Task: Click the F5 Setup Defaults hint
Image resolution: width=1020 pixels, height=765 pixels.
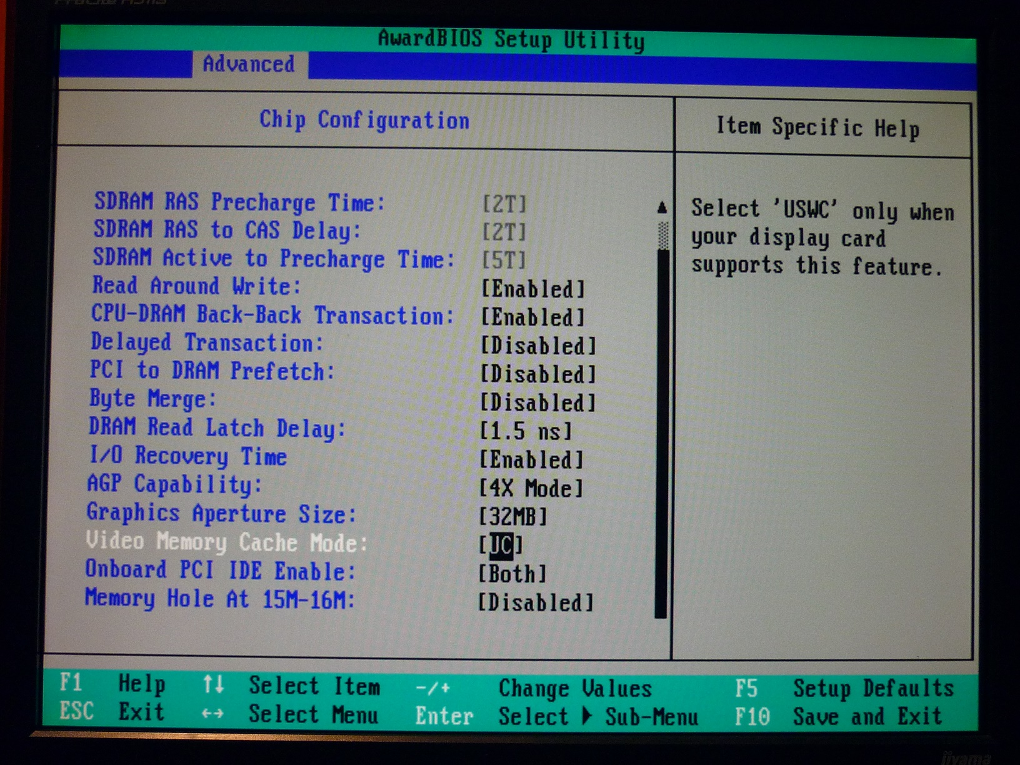Action: tap(844, 688)
